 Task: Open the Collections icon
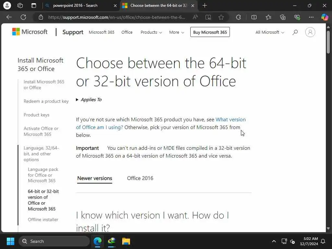pos(283,18)
